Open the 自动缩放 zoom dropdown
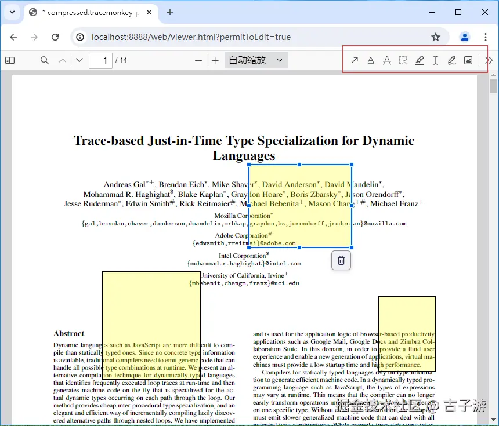Image resolution: width=499 pixels, height=426 pixels. (256, 60)
